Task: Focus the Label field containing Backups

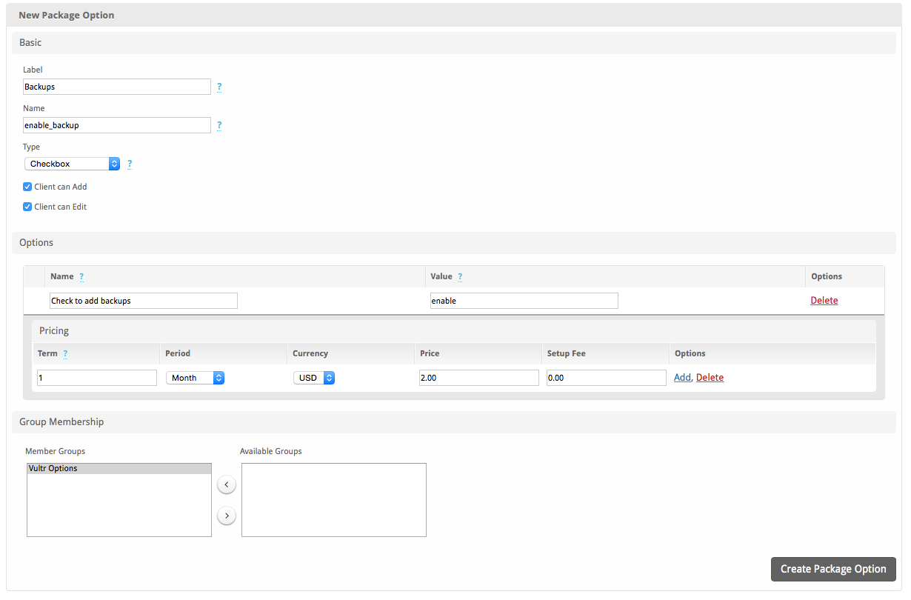Action: 117,87
